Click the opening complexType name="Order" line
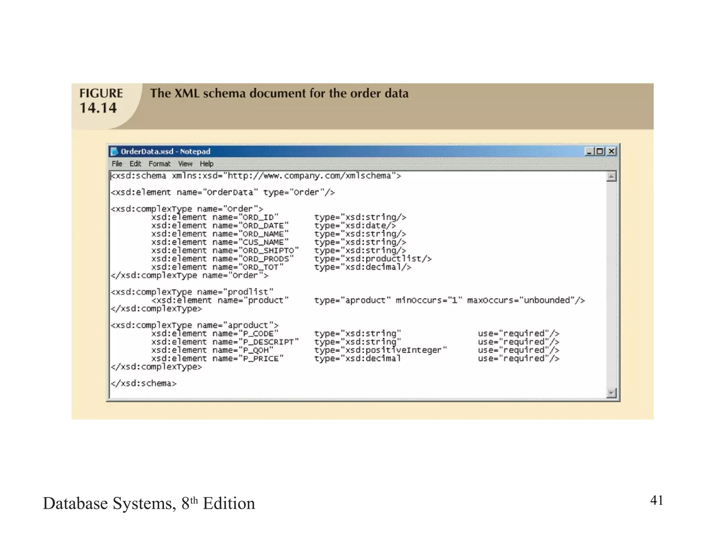 187,209
